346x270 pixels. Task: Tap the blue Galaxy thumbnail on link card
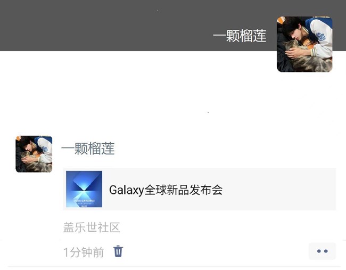tap(84, 189)
